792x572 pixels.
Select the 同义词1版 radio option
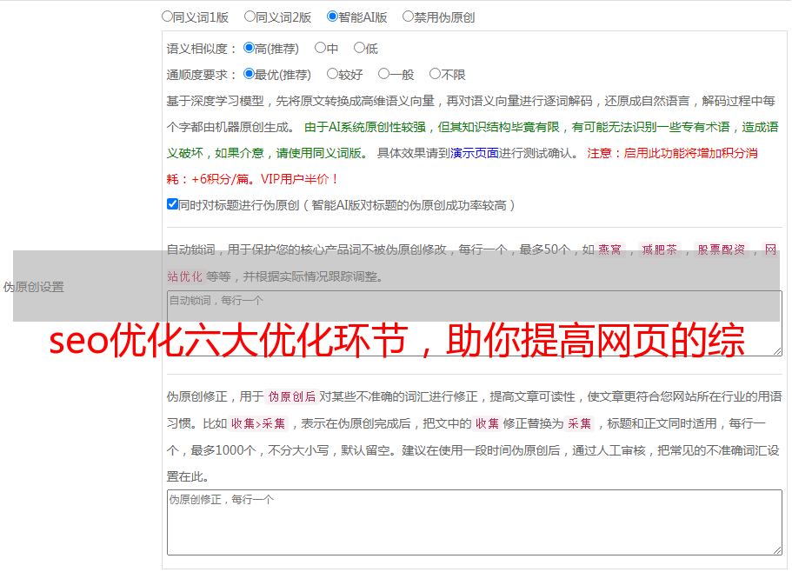tap(168, 17)
